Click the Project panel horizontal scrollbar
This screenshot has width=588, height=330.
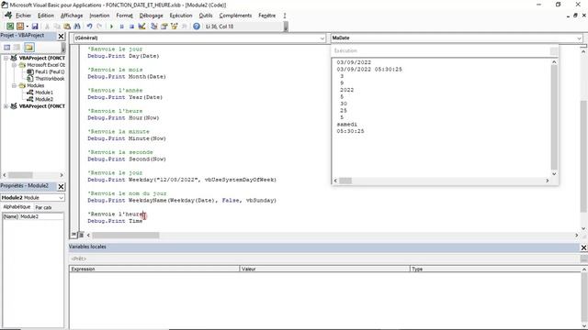pyautogui.click(x=33, y=175)
